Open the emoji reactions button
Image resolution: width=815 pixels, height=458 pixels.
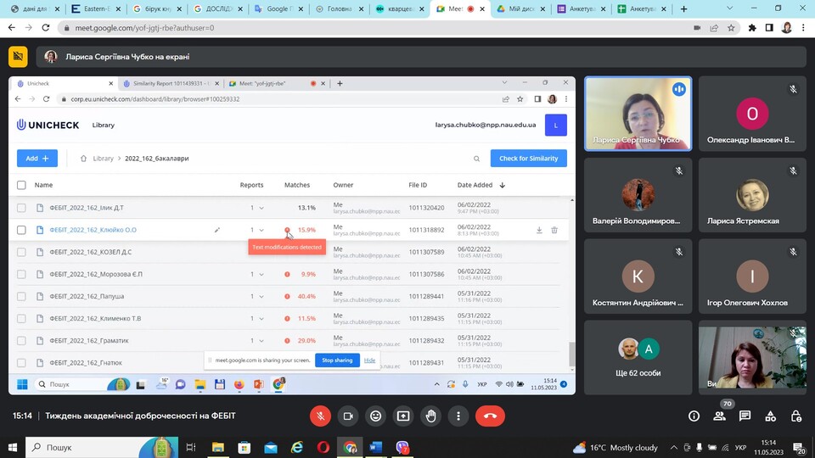375,416
